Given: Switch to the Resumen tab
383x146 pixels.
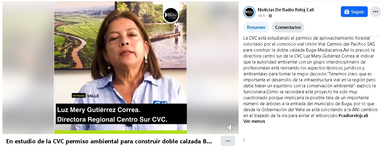Looking at the screenshot, I should click(x=256, y=27).
